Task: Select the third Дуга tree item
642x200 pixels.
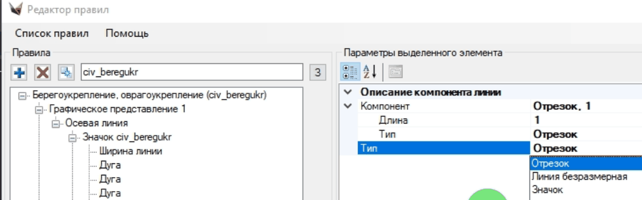Action: click(109, 193)
